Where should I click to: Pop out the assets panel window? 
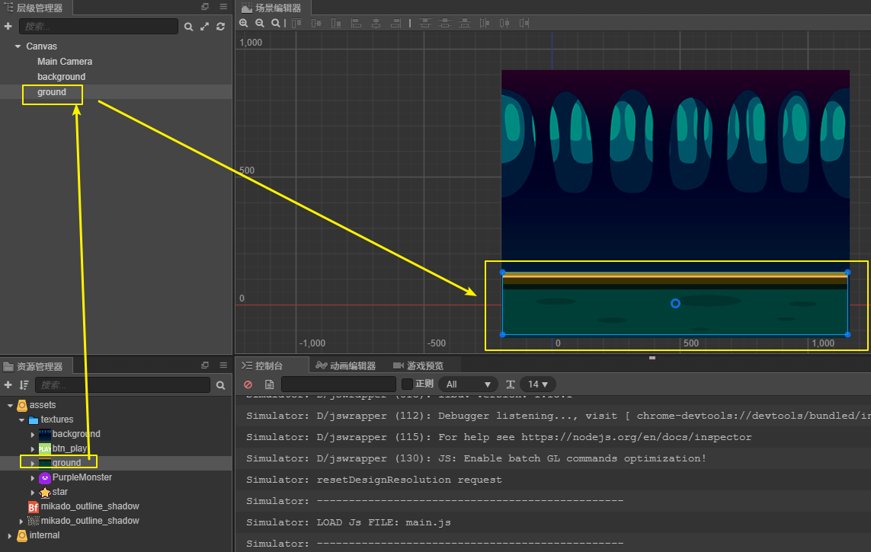pyautogui.click(x=205, y=365)
